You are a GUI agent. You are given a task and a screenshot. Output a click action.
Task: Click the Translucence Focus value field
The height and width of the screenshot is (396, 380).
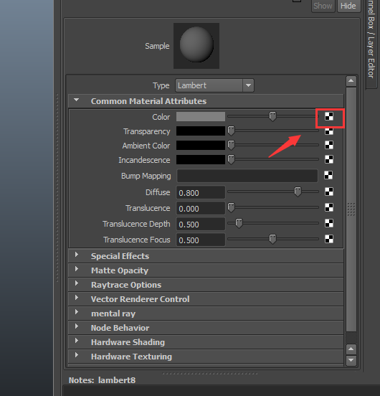pyautogui.click(x=201, y=240)
